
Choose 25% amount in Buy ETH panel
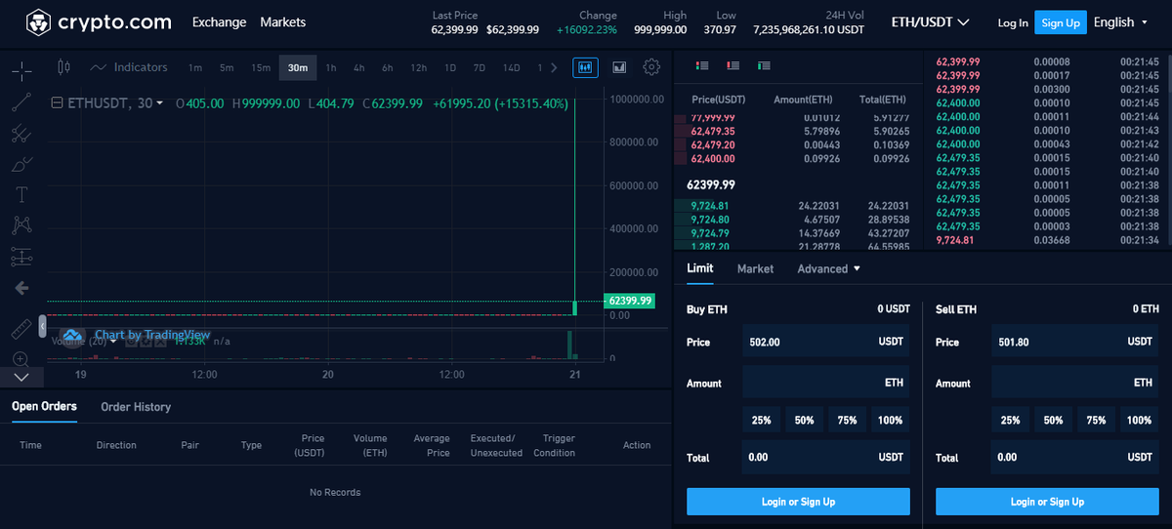click(x=761, y=421)
